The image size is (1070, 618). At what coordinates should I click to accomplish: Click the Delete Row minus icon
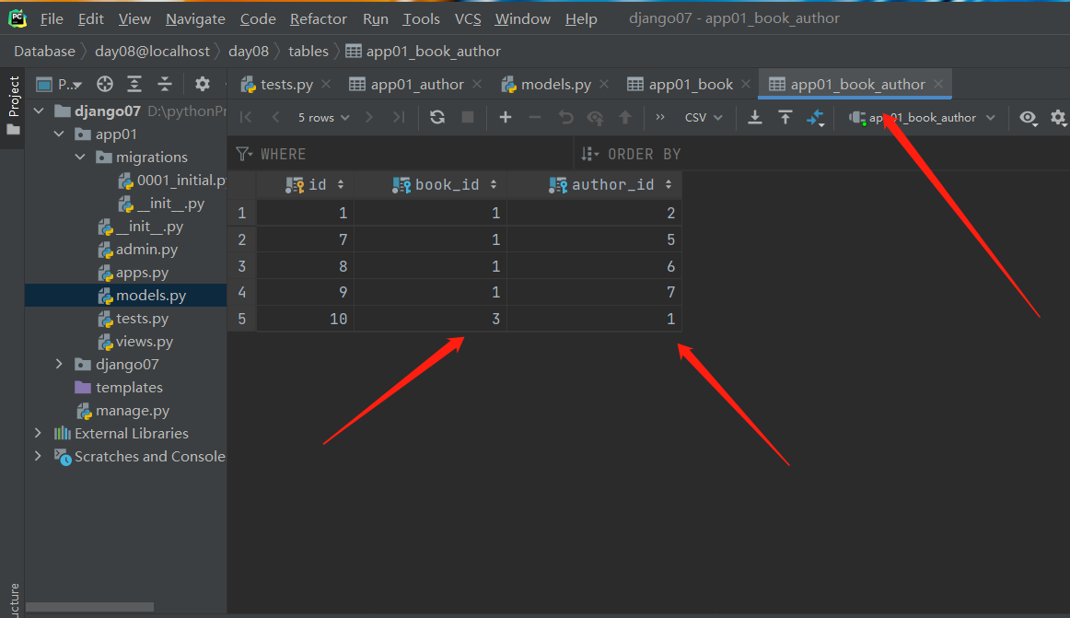click(535, 118)
